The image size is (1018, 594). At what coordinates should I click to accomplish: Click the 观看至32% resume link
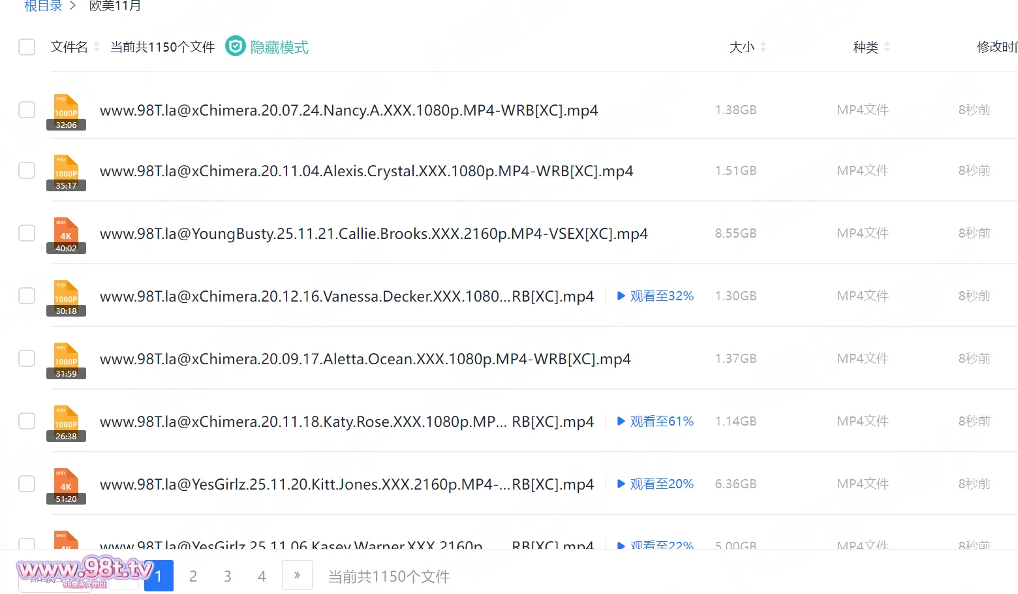(x=656, y=296)
